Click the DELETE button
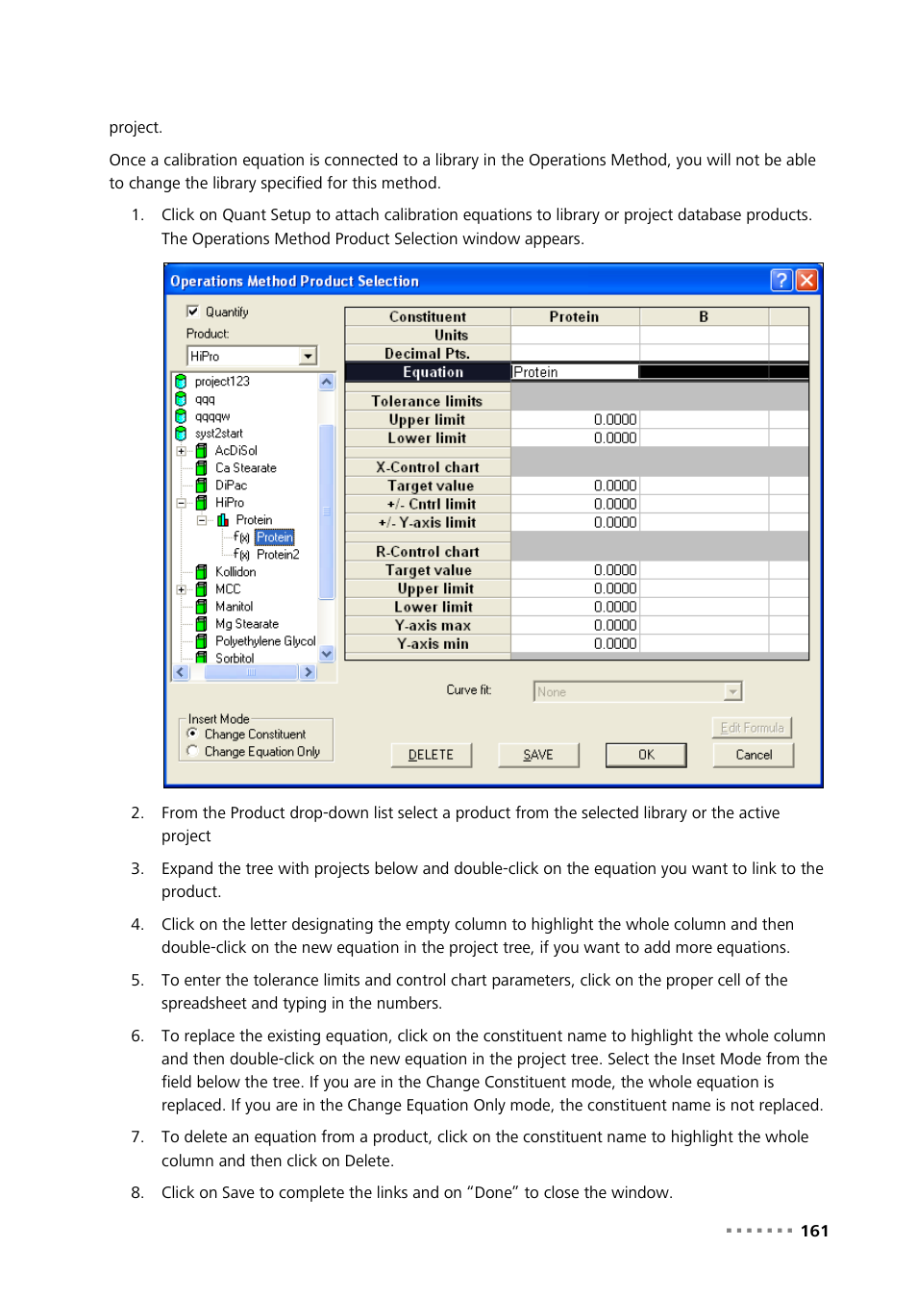Image resolution: width=917 pixels, height=1298 pixels. click(431, 755)
